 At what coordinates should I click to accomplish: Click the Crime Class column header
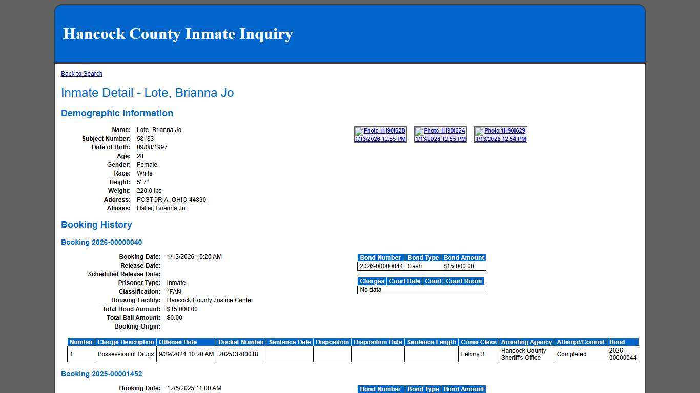coord(478,342)
